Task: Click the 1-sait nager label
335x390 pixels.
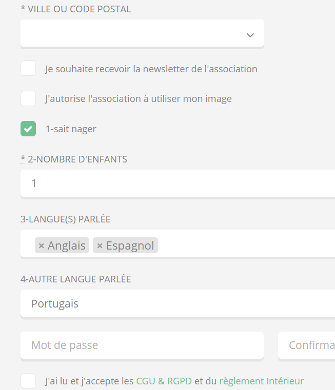Action: coord(71,129)
